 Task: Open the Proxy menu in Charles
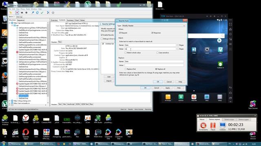click(x=23, y=9)
